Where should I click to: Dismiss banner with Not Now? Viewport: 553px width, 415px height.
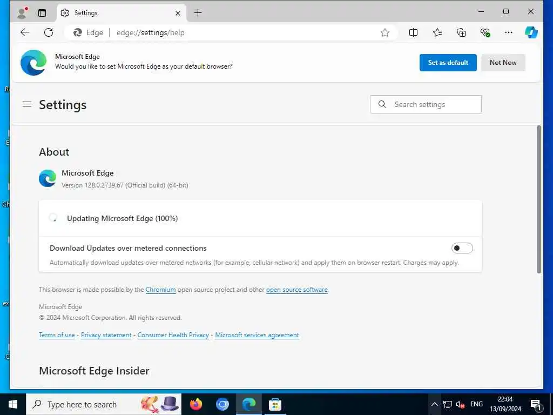pyautogui.click(x=503, y=63)
